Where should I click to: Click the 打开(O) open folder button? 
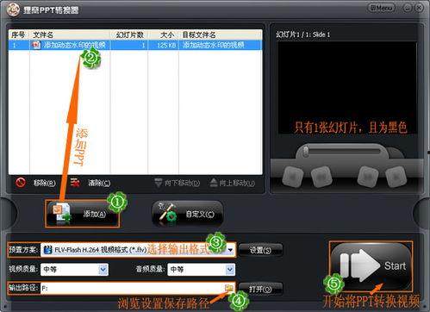pos(260,289)
